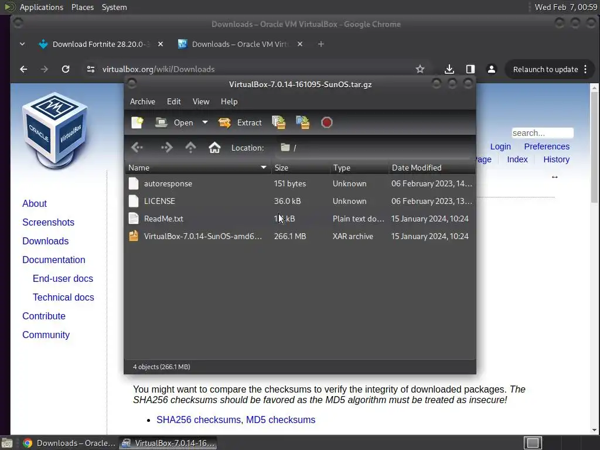
Task: Close the Download Fortnite tab
Action: point(161,44)
